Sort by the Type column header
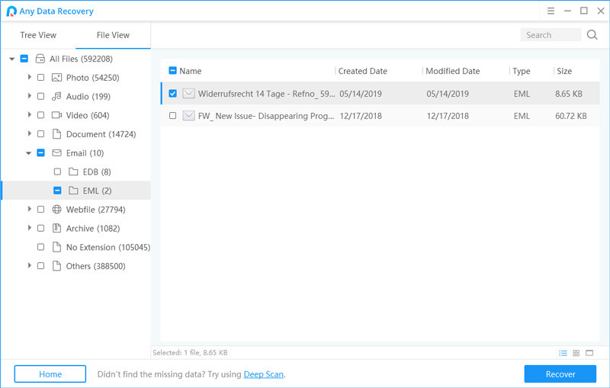This screenshot has width=610, height=388. pos(522,71)
